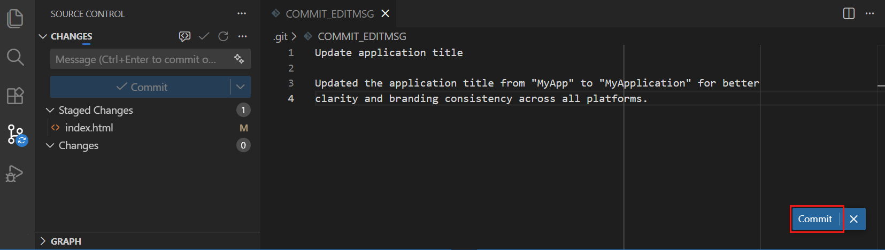Click the checkmark commit icon in Changes header
Image resolution: width=885 pixels, height=250 pixels.
[204, 36]
